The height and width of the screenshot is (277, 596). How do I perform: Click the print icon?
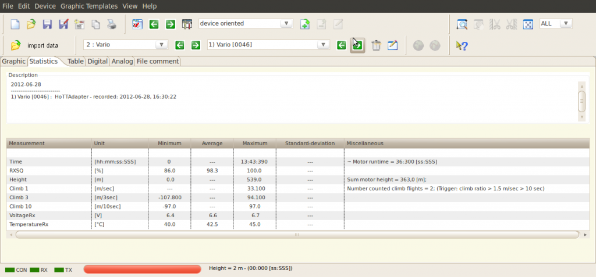[111, 24]
